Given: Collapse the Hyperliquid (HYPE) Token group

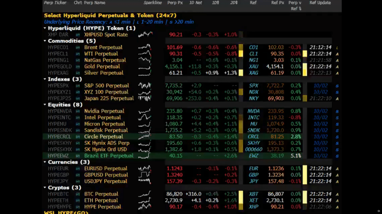Looking at the screenshot, I should [45, 28].
